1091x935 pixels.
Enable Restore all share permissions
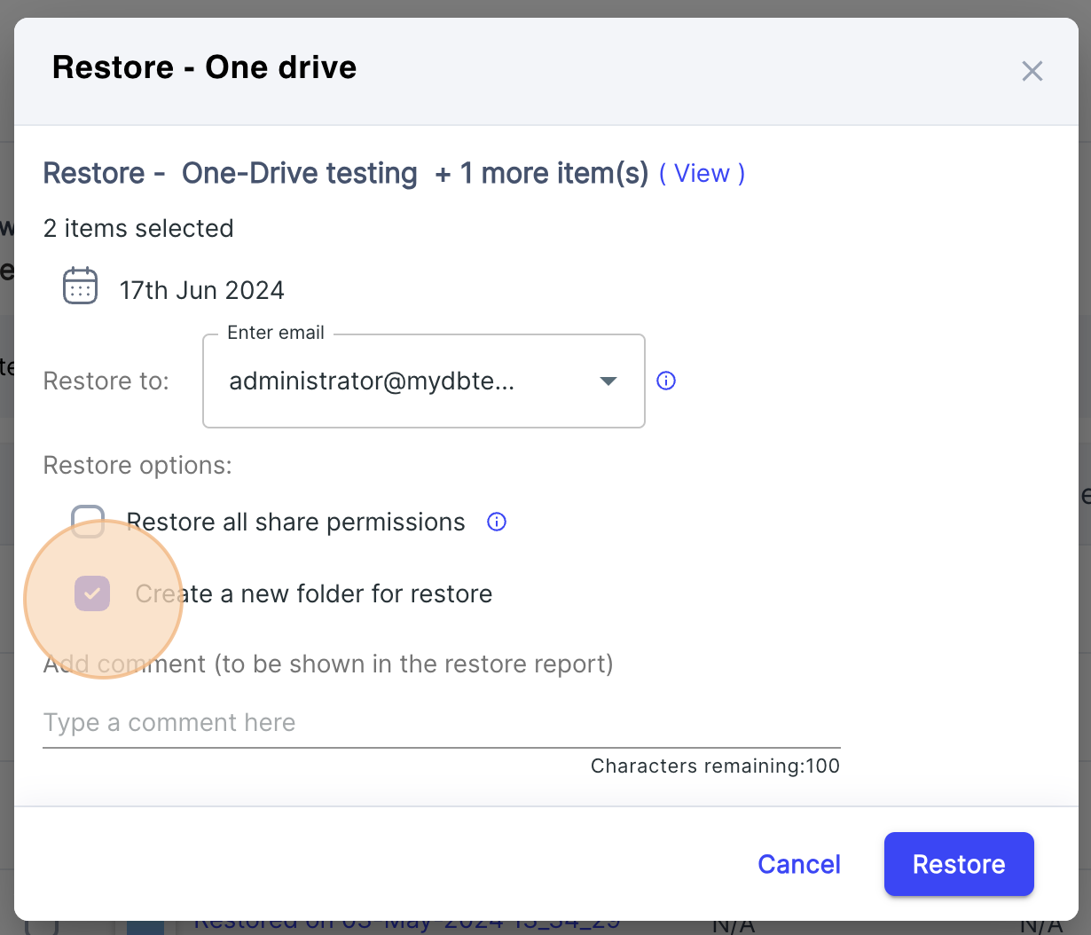pyautogui.click(x=88, y=522)
